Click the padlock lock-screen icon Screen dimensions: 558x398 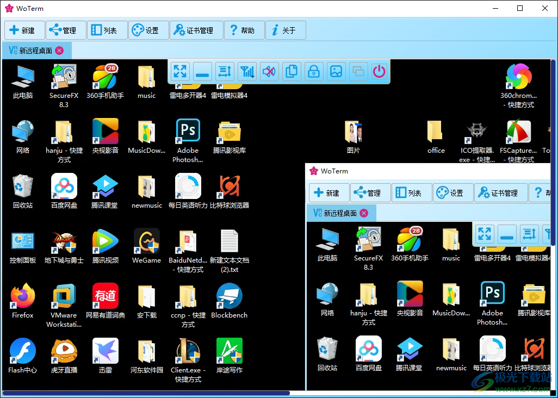click(314, 71)
